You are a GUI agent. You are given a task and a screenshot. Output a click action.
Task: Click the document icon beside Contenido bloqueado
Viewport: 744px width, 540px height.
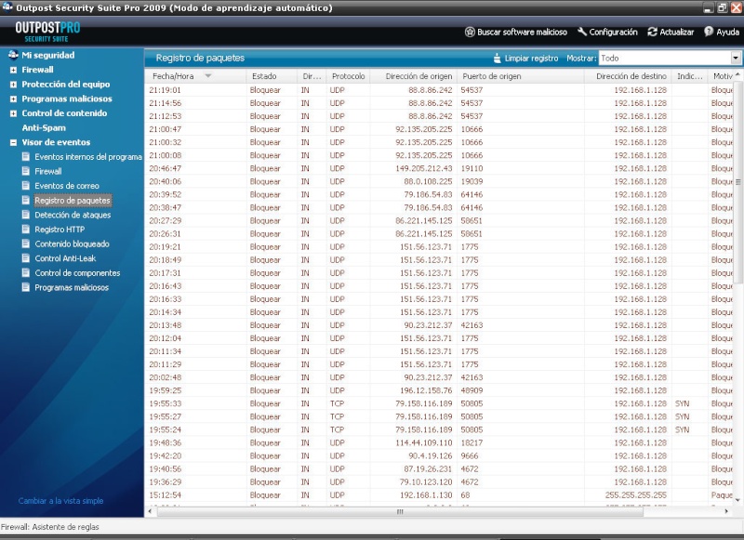coord(26,244)
